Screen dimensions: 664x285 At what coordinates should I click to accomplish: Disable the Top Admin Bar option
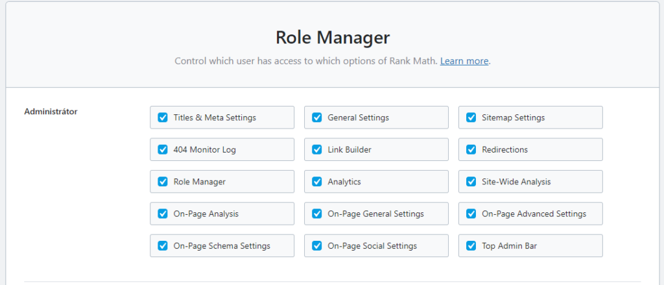pyautogui.click(x=471, y=246)
